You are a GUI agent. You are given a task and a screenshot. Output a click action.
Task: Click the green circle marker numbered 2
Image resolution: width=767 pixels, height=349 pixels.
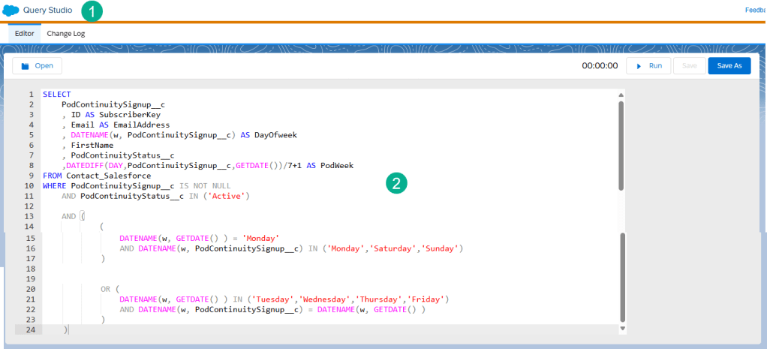(x=397, y=183)
